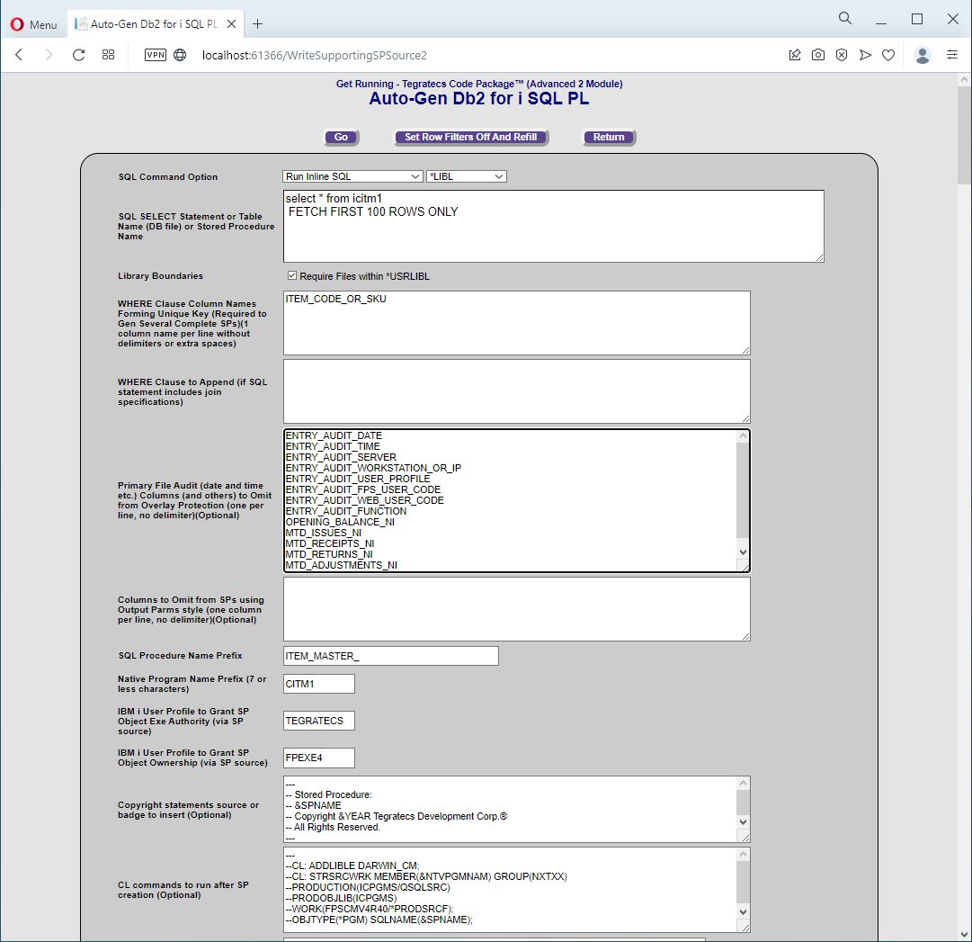972x942 pixels.
Task: Click the Columns to Omit textarea
Action: tap(516, 609)
